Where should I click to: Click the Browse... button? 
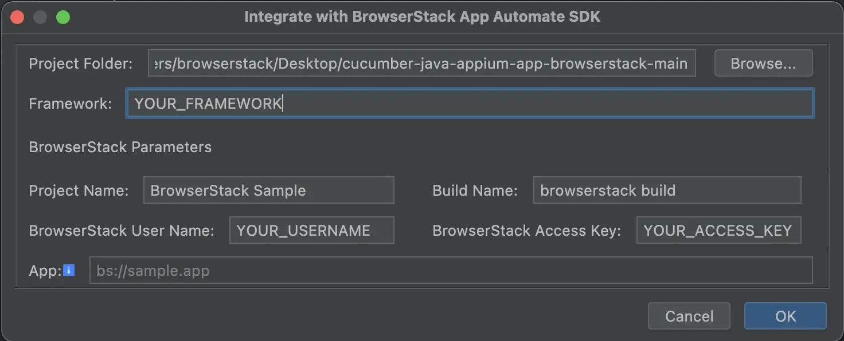[763, 64]
